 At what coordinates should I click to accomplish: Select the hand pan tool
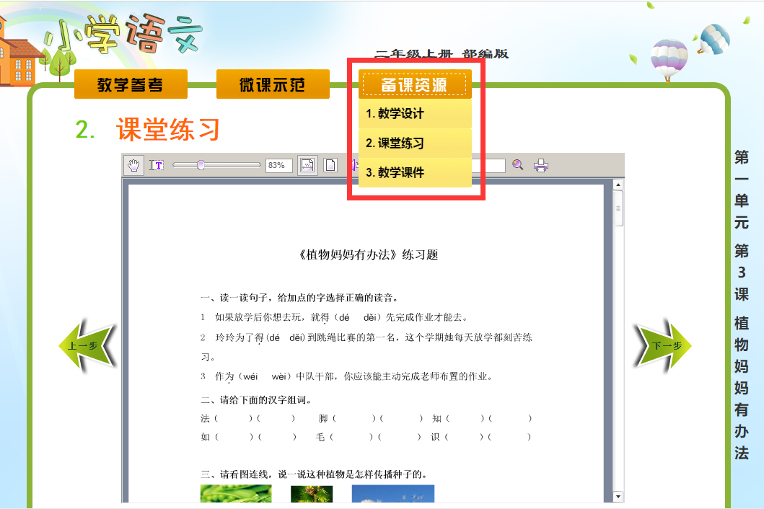click(133, 166)
